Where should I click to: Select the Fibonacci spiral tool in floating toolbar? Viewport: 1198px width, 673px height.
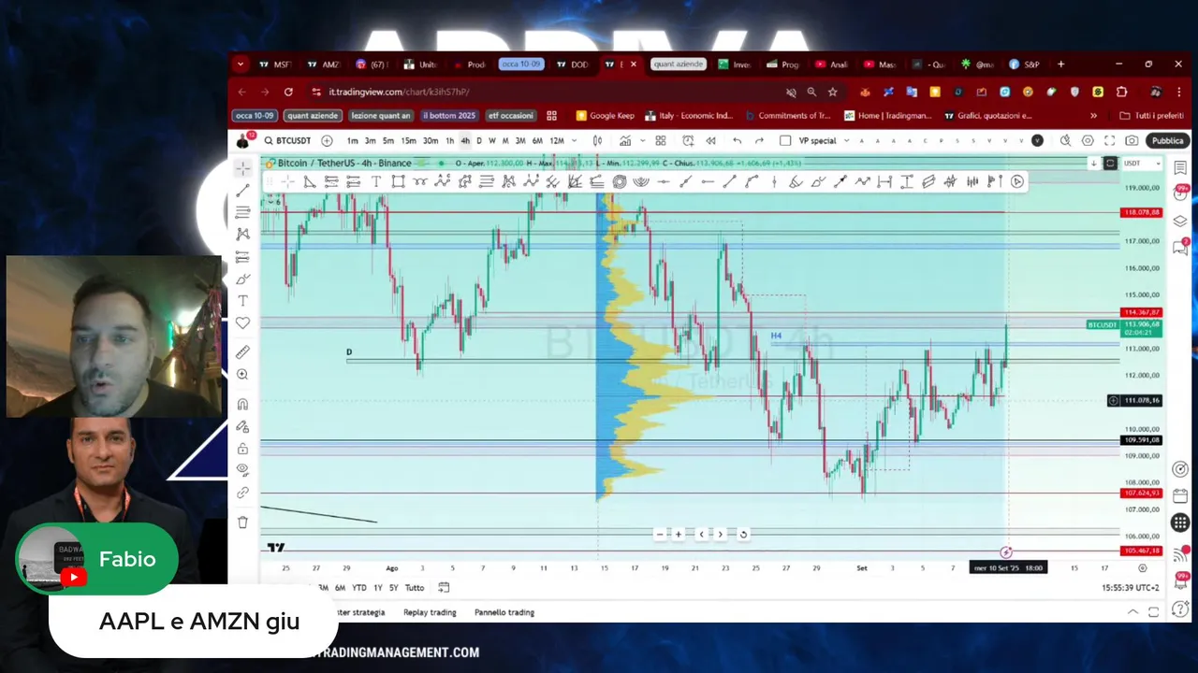point(619,181)
